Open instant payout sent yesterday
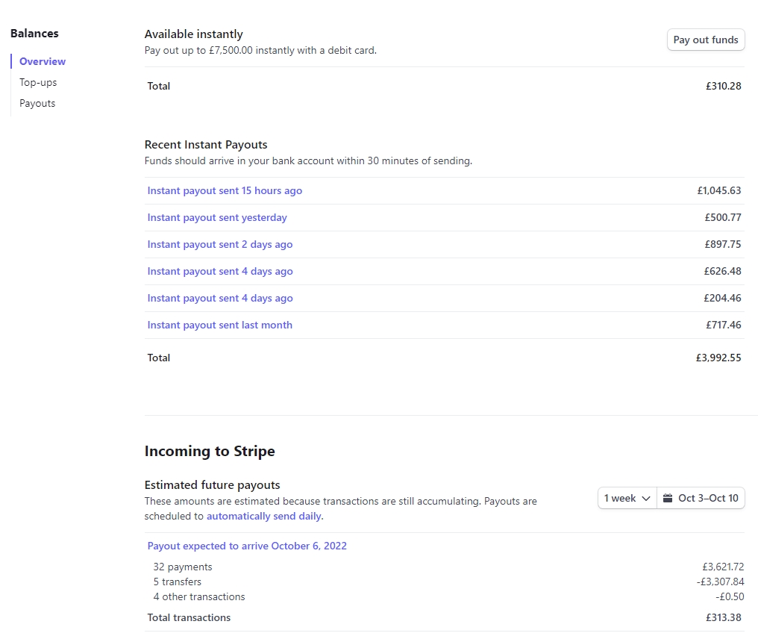Screen dimensions: 758x636 click(x=217, y=217)
